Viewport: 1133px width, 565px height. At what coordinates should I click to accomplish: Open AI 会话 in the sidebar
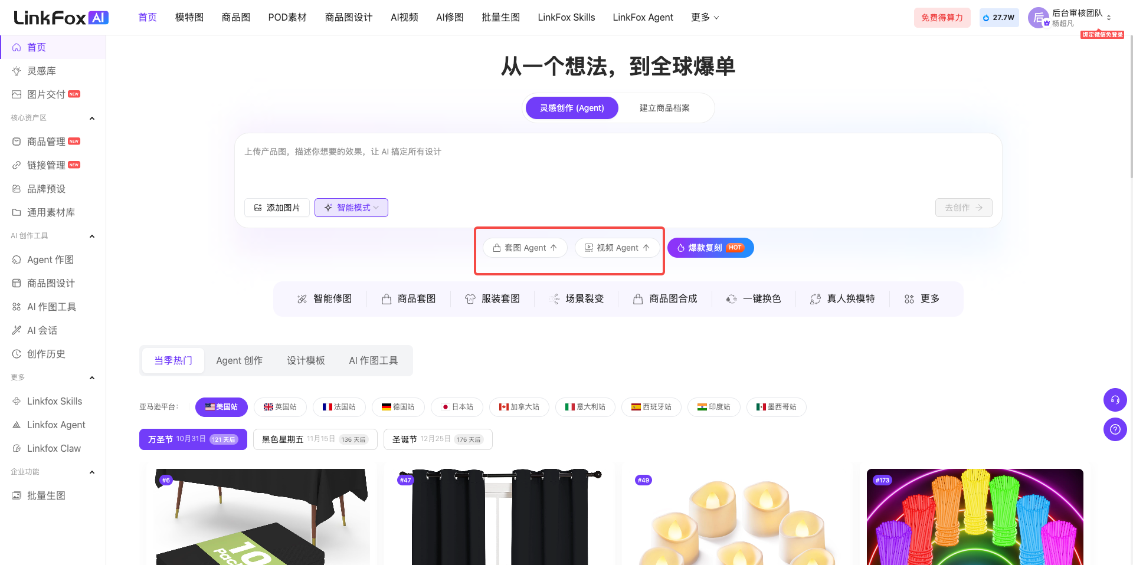pos(53,330)
